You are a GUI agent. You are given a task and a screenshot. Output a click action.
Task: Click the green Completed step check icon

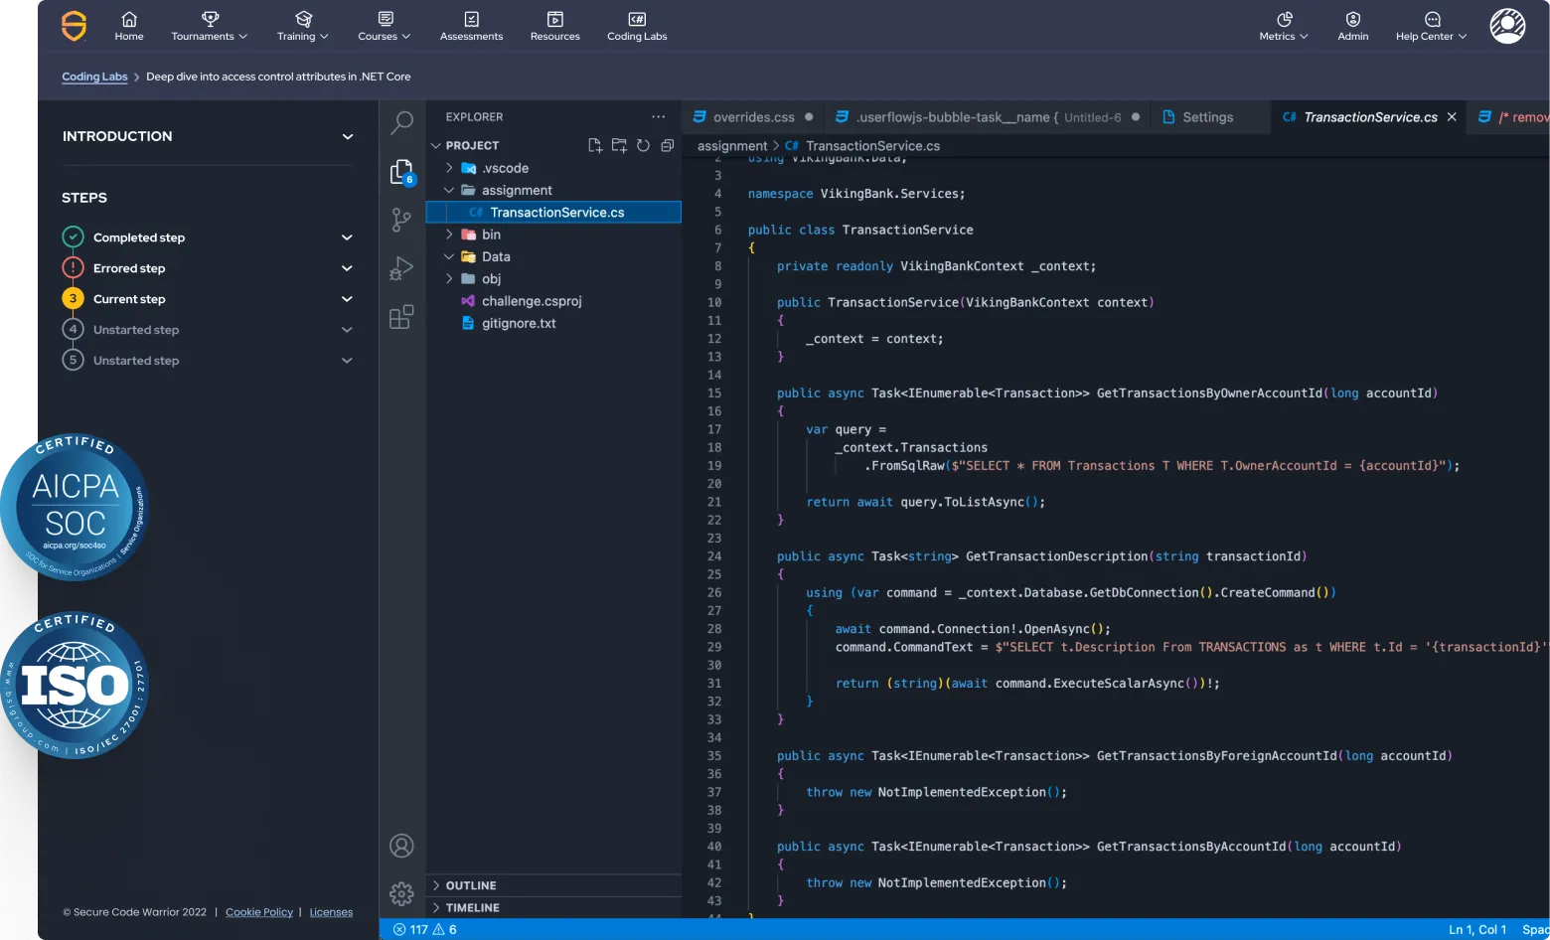(x=73, y=236)
